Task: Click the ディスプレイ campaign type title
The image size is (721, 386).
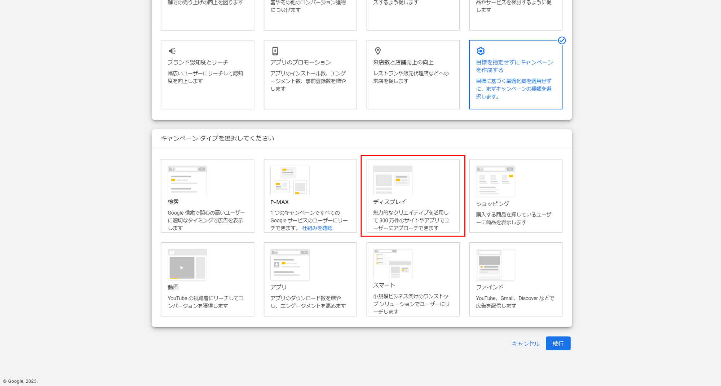Action: tap(390, 202)
